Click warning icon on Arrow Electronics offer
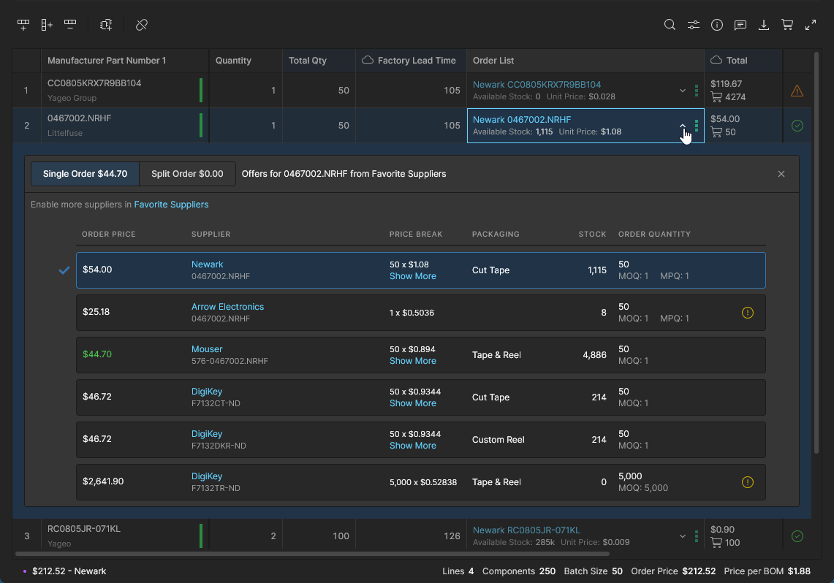834x583 pixels. (747, 313)
